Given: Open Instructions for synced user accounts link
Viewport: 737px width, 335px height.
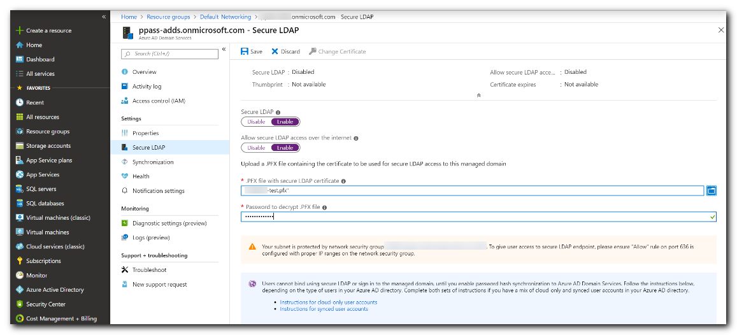Looking at the screenshot, I should click(324, 309).
